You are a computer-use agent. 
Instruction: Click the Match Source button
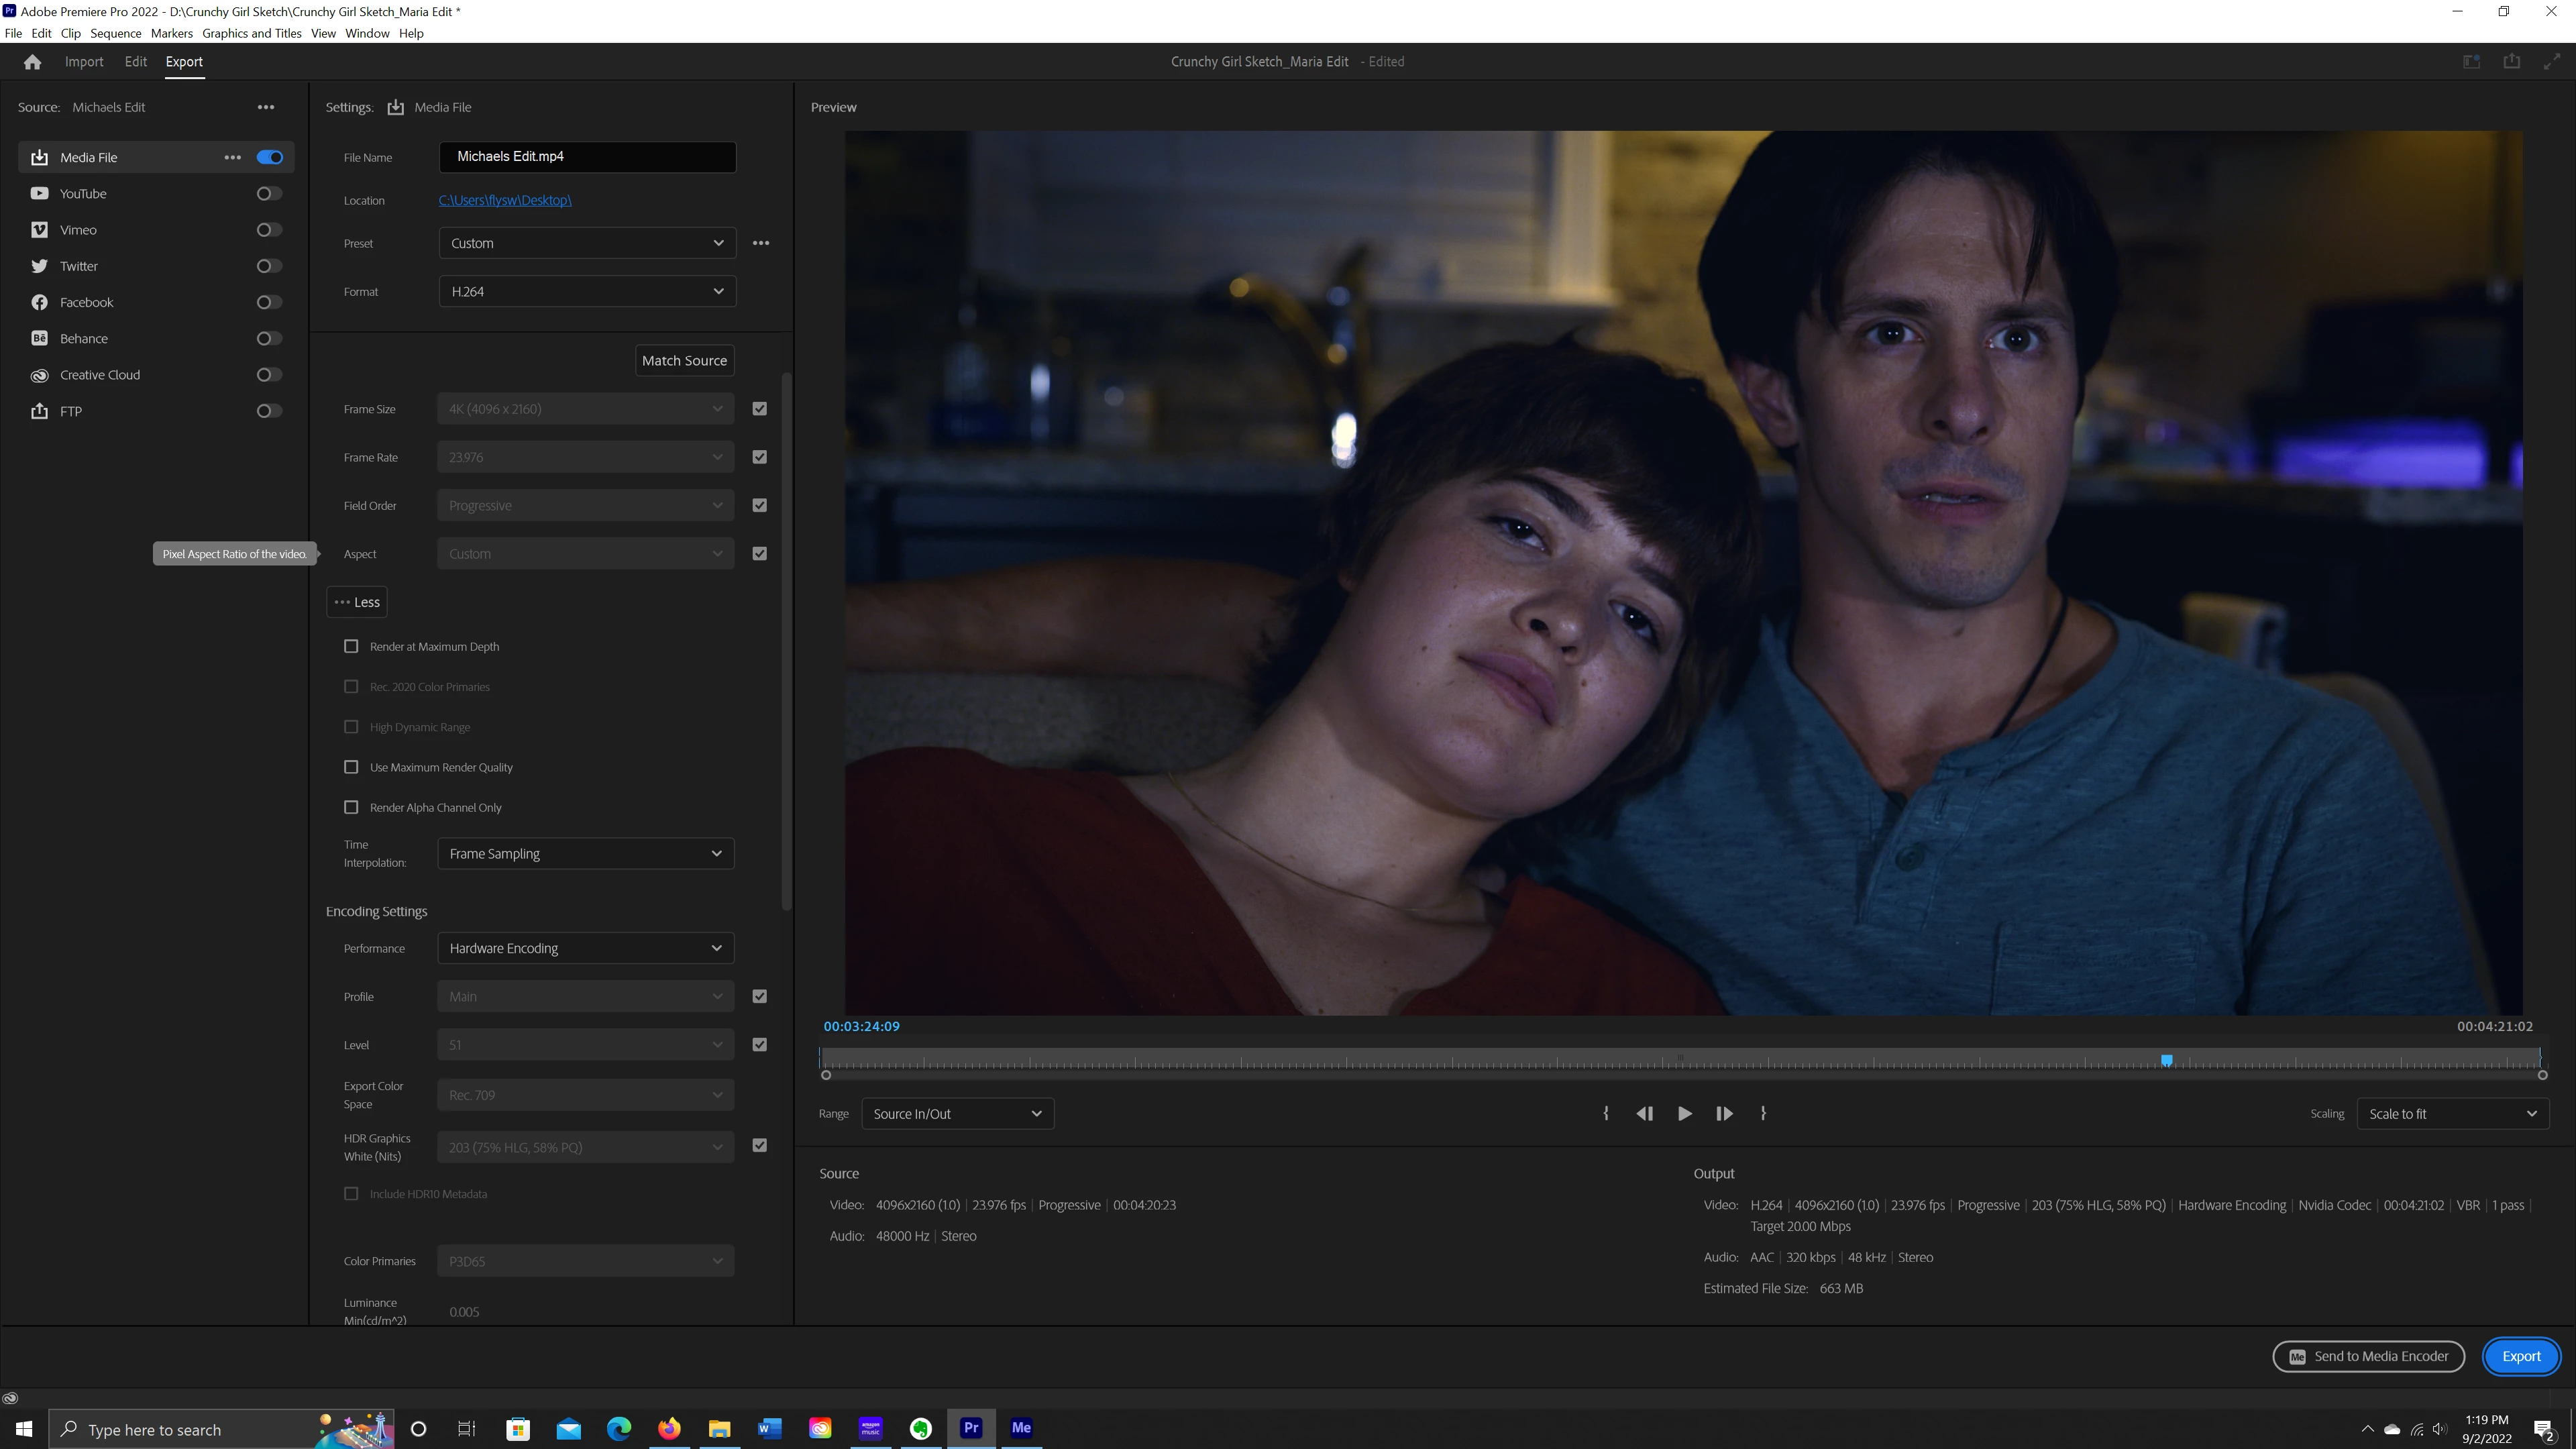click(x=684, y=361)
